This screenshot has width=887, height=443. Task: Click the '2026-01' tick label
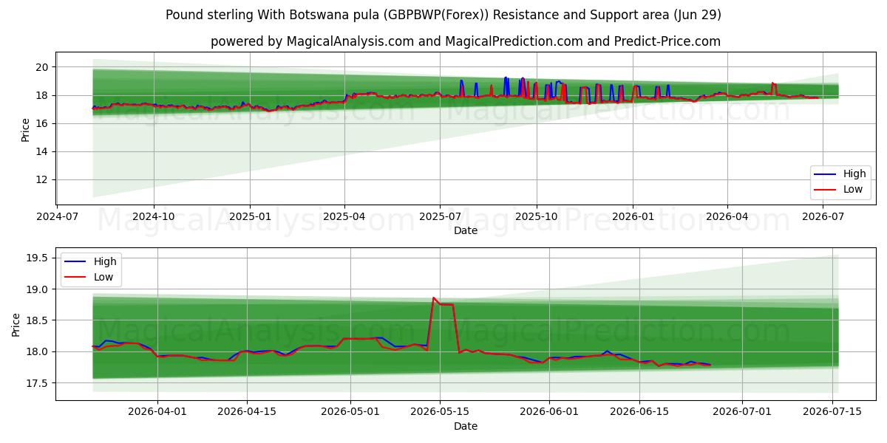click(632, 216)
